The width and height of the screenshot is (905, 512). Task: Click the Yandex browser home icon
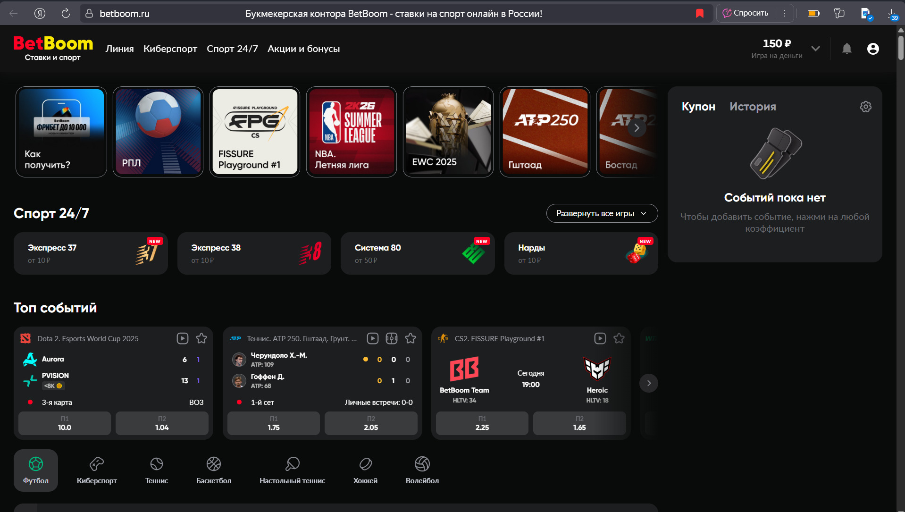click(x=40, y=13)
